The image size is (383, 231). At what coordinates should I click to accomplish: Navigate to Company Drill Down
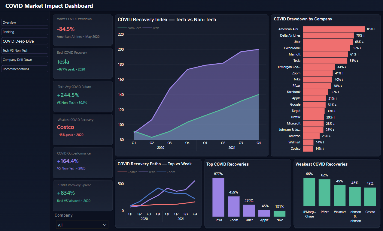(25, 60)
